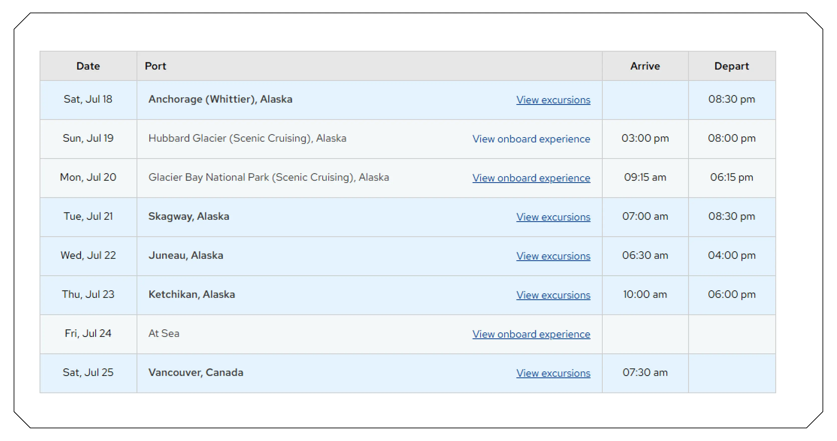View onboard experience for Glacier Bay National Park
The width and height of the screenshot is (837, 441).
point(531,178)
